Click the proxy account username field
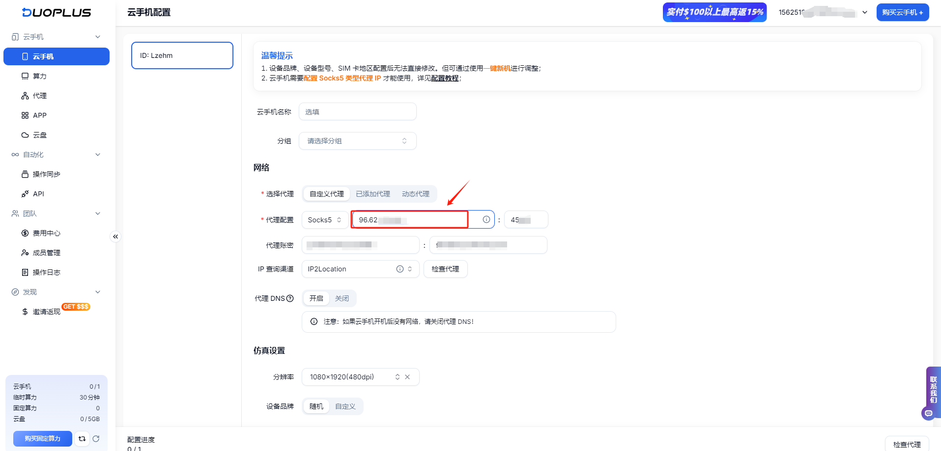The width and height of the screenshot is (941, 451). pos(360,245)
